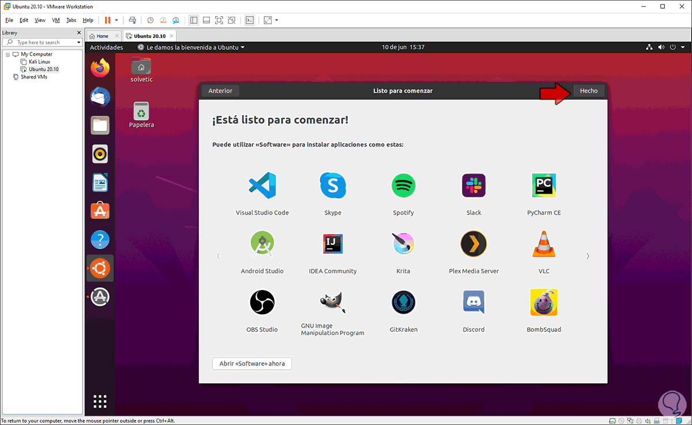Select the OBS Studio app icon

coord(262,302)
